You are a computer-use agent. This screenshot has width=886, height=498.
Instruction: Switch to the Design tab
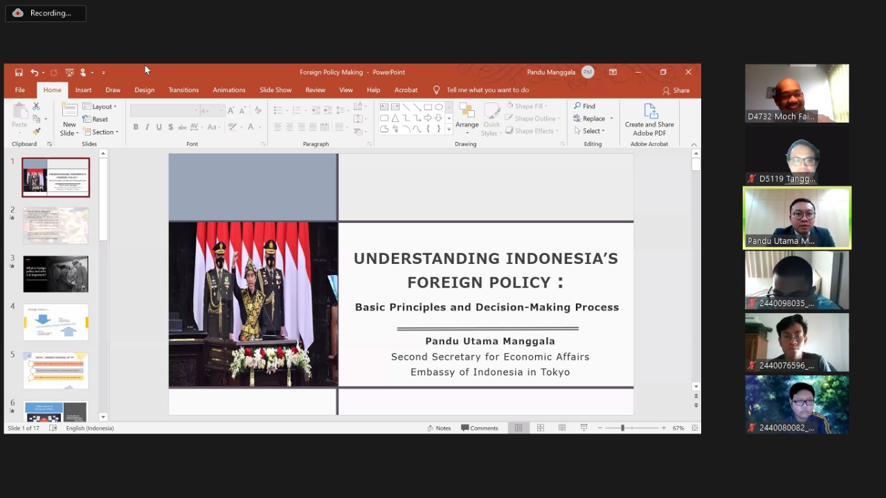pyautogui.click(x=144, y=90)
